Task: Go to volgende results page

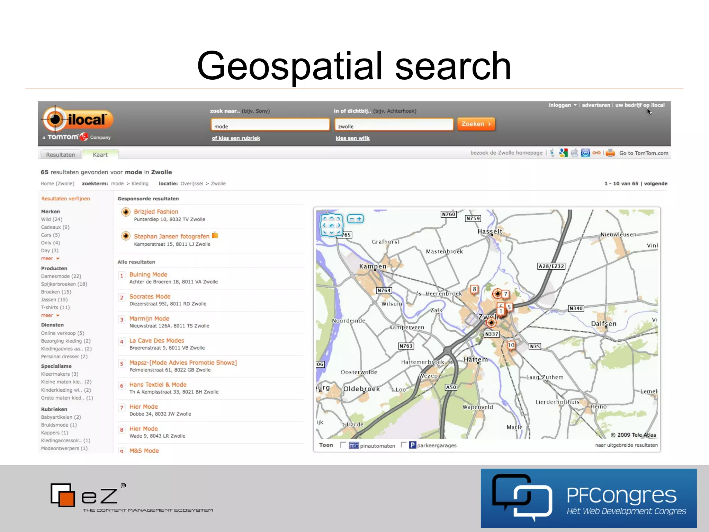Action: point(656,184)
